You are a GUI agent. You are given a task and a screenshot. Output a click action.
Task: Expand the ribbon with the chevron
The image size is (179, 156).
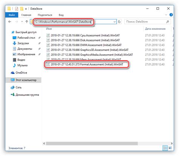(x=166, y=15)
